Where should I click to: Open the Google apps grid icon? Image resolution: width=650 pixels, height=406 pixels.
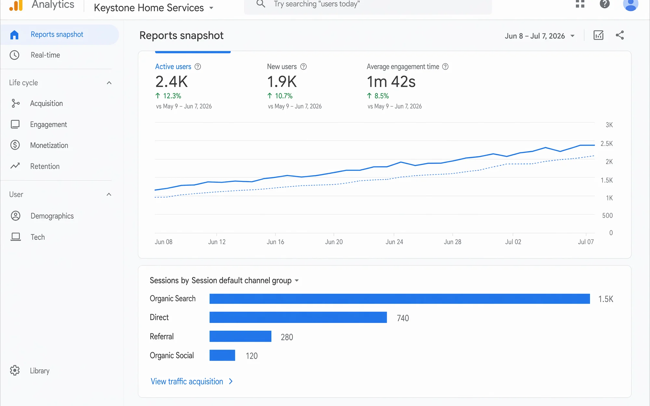(x=580, y=4)
